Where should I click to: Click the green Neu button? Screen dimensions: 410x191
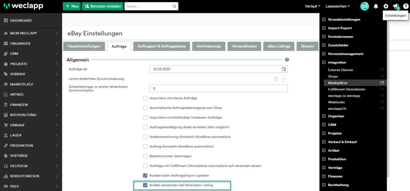pyautogui.click(x=72, y=6)
